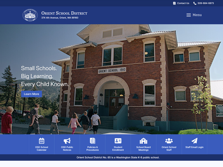Open the Policies & Procedures document icon
Viewport: 223px width, 167px height.
pos(93,141)
